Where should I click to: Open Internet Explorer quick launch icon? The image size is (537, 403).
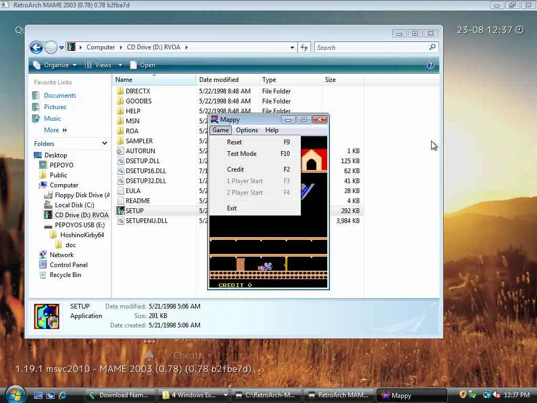[x=63, y=395]
